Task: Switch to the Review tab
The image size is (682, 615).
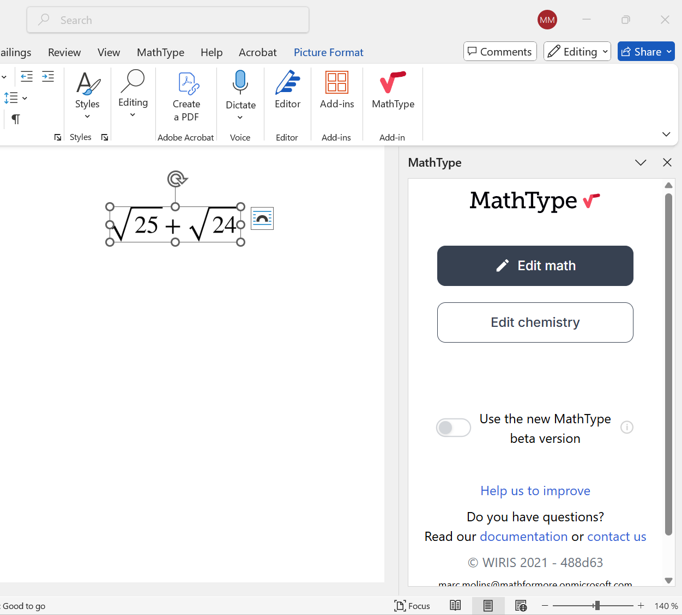Action: [64, 52]
